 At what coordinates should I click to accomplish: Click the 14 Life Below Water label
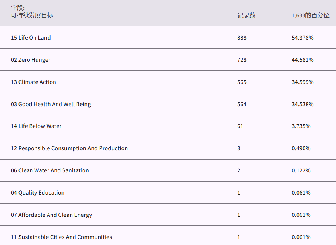point(36,126)
